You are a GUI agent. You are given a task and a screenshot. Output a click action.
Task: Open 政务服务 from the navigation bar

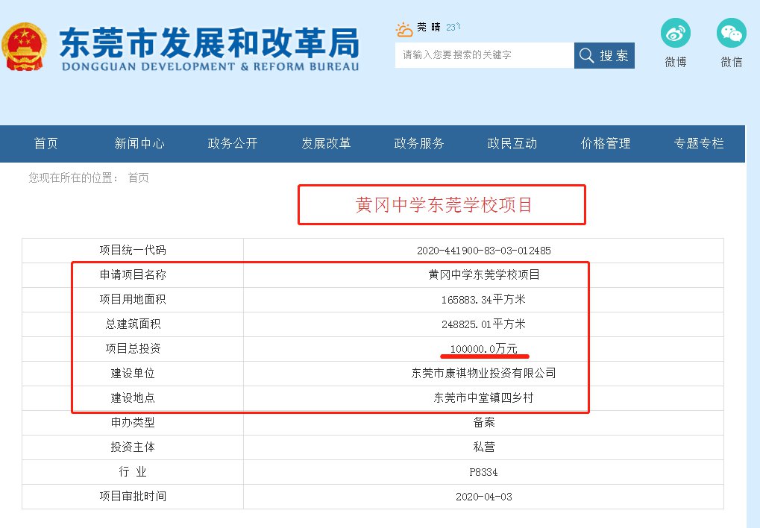pos(419,144)
